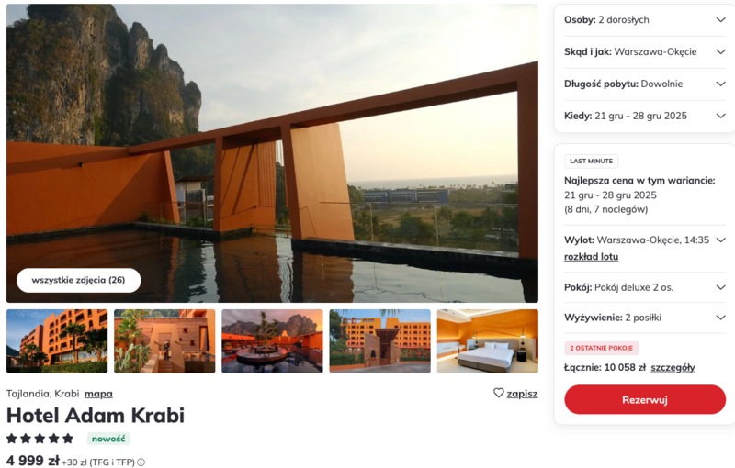Screen dimensions: 735x468
Task: Click the heart icon to save hotel
Action: click(x=499, y=393)
